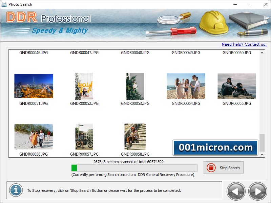271x203 pixels.
Task: Select the GNDR00051.JPG thumbnail
Action: (33, 86)
